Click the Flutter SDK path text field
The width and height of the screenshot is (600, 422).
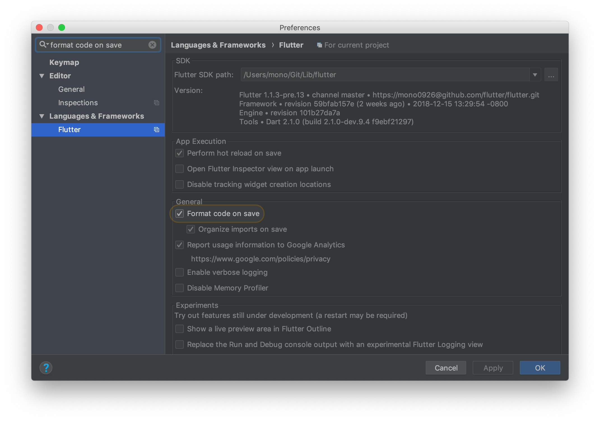click(385, 75)
